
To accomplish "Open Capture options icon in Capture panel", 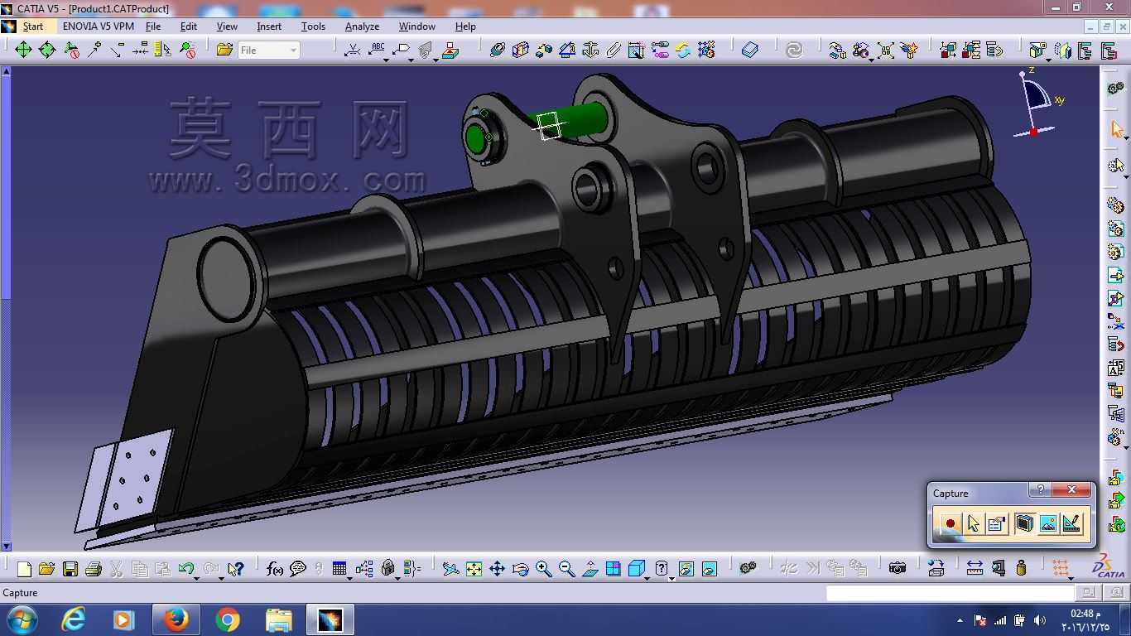I will [x=997, y=523].
